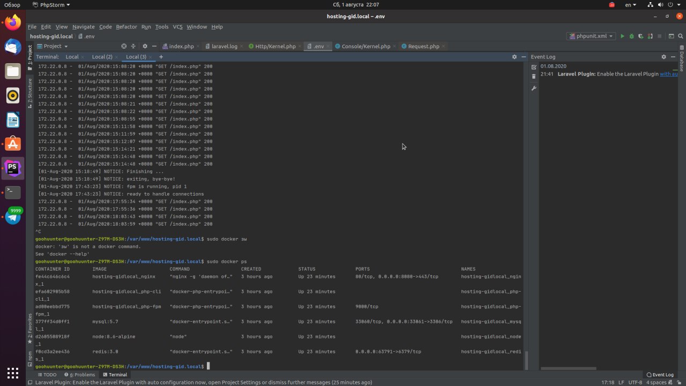Toggle the Favorites side tool window
This screenshot has width=686, height=386.
[30, 329]
